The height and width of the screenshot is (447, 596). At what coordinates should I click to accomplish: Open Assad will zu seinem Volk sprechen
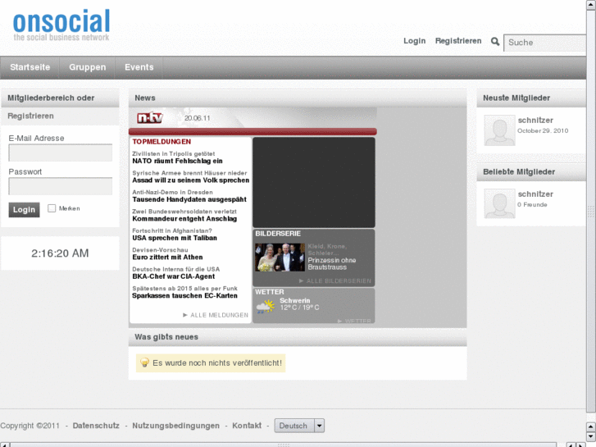click(191, 180)
